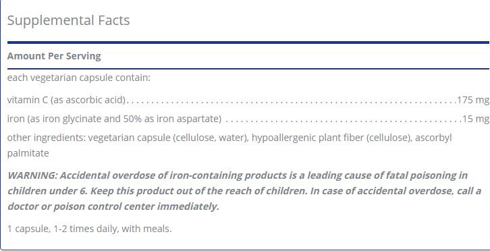This screenshot has height=251, width=490.
Task: Click the Supplemental Facts heading
Action: (68, 21)
